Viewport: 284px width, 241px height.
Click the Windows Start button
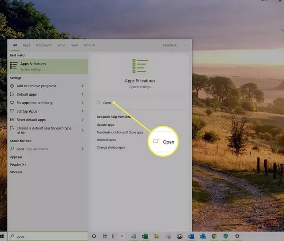pyautogui.click(x=3, y=237)
